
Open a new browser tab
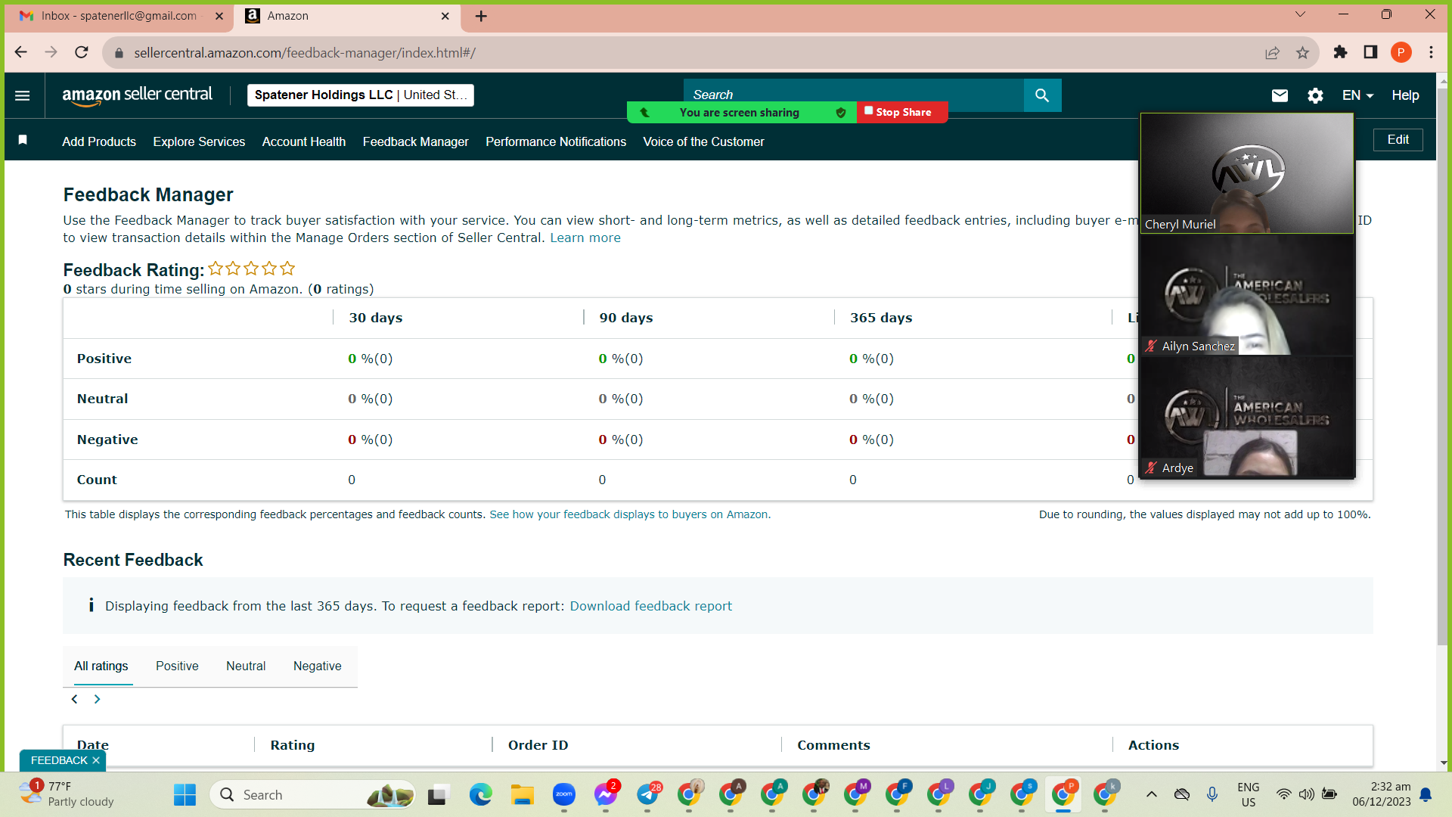[x=481, y=16]
